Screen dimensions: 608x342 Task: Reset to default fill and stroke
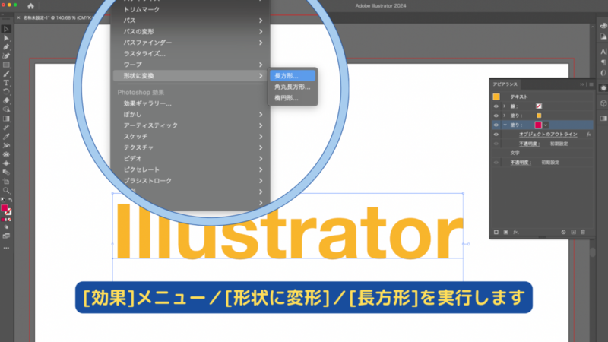pyautogui.click(x=3, y=200)
